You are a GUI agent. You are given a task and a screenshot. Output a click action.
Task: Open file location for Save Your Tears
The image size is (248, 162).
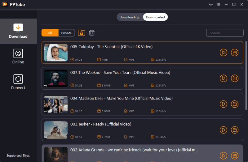click(235, 78)
